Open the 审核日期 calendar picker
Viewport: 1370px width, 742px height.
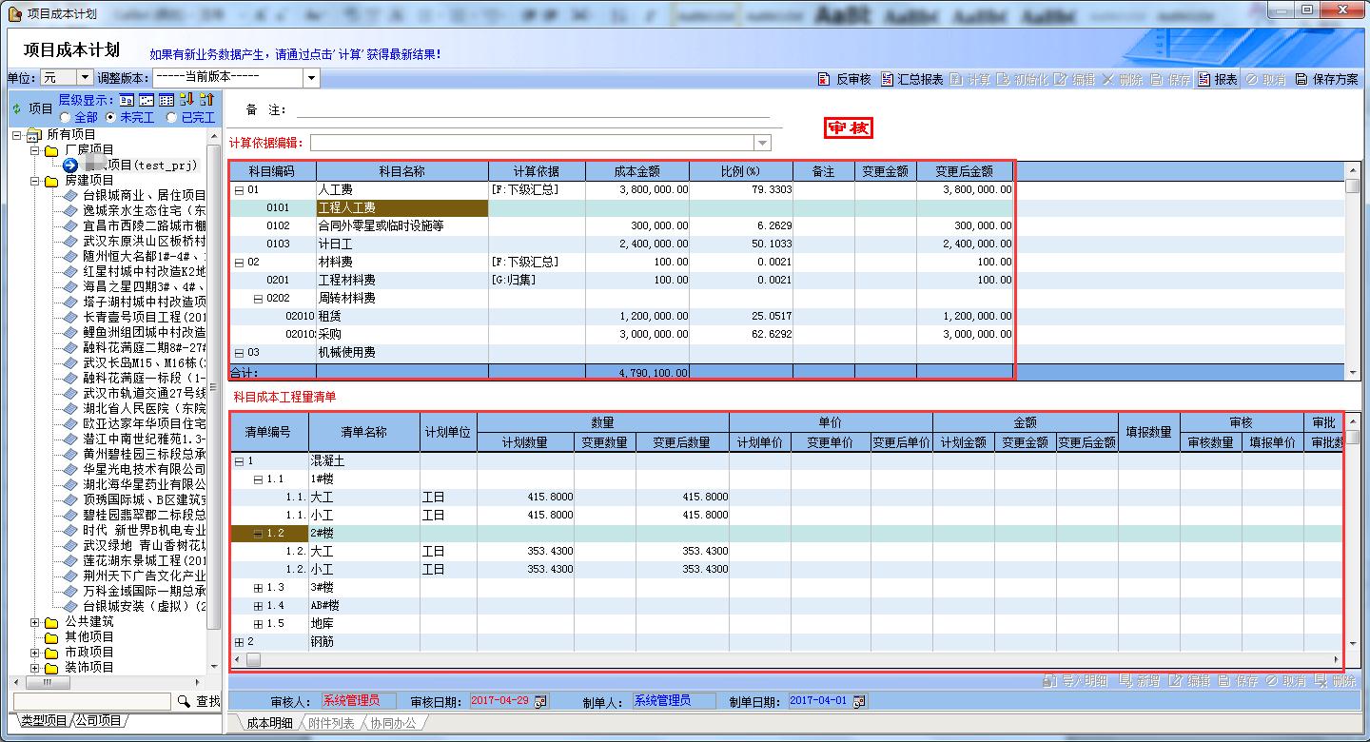(x=540, y=701)
